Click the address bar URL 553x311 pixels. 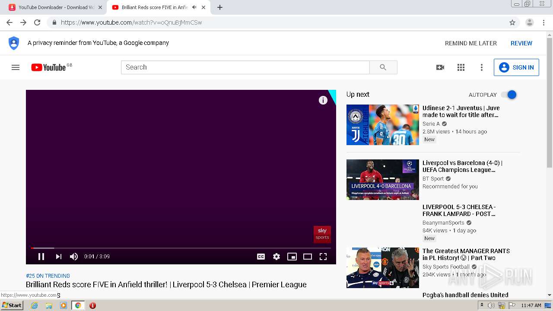click(131, 22)
